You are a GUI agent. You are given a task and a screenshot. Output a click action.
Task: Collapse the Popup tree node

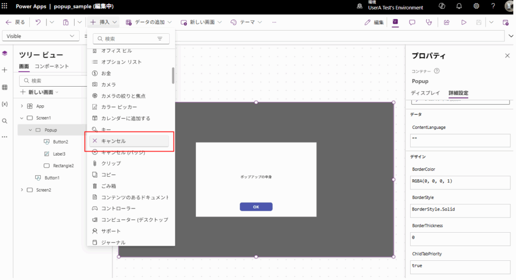pyautogui.click(x=30, y=130)
